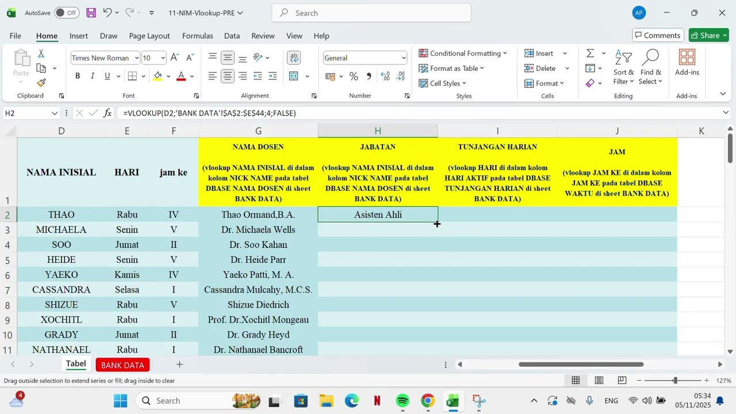Open the Add-ins icon

[687, 63]
